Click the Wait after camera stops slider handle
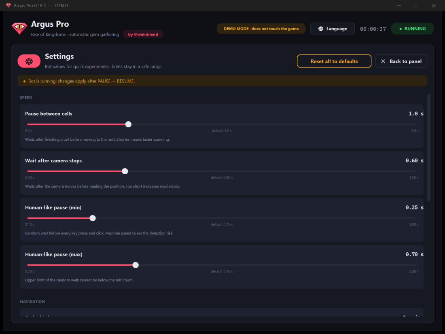Image resolution: width=445 pixels, height=334 pixels. point(125,171)
